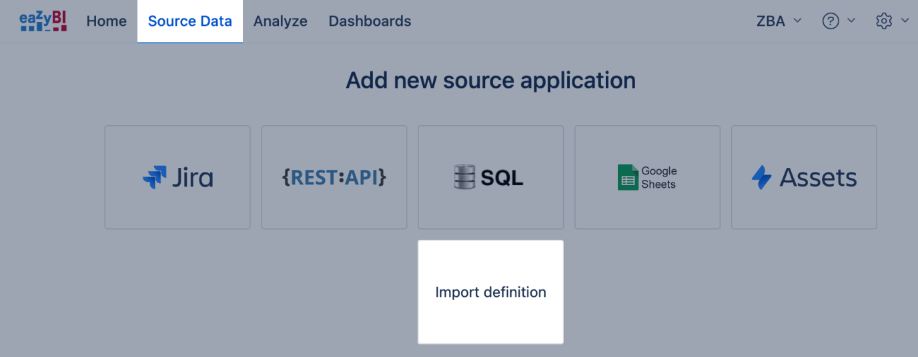Viewport: 918px width, 357px height.
Task: Expand the chevron beside the settings gear
Action: 905,21
